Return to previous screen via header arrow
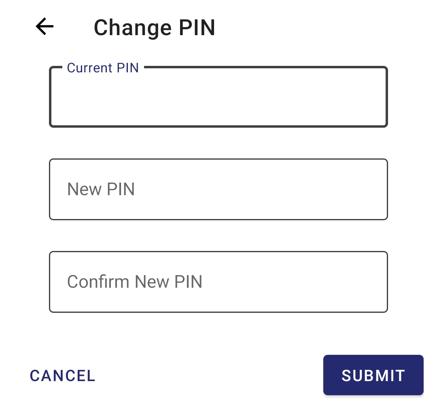Viewport: 437px width, 411px height. pos(45,27)
